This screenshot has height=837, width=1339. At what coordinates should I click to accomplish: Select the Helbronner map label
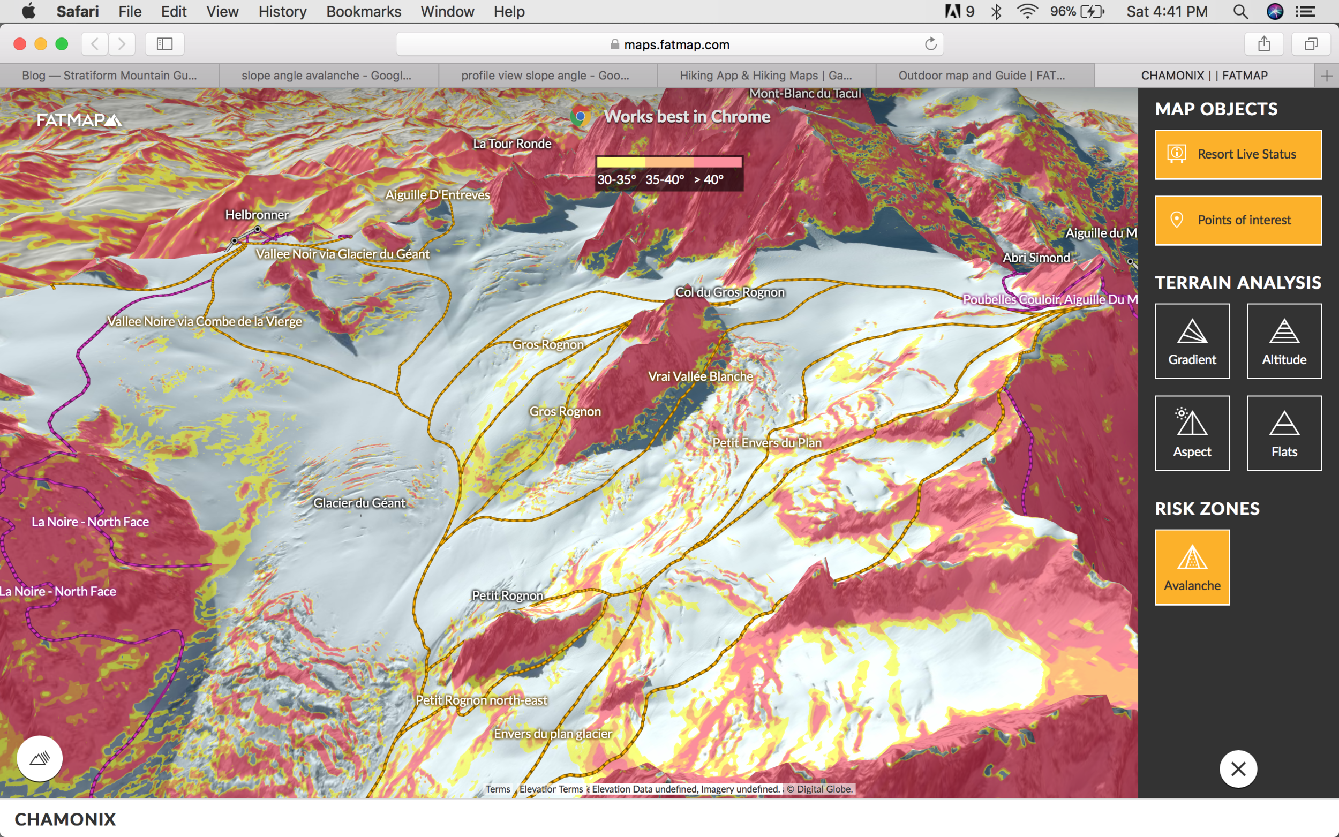point(257,214)
